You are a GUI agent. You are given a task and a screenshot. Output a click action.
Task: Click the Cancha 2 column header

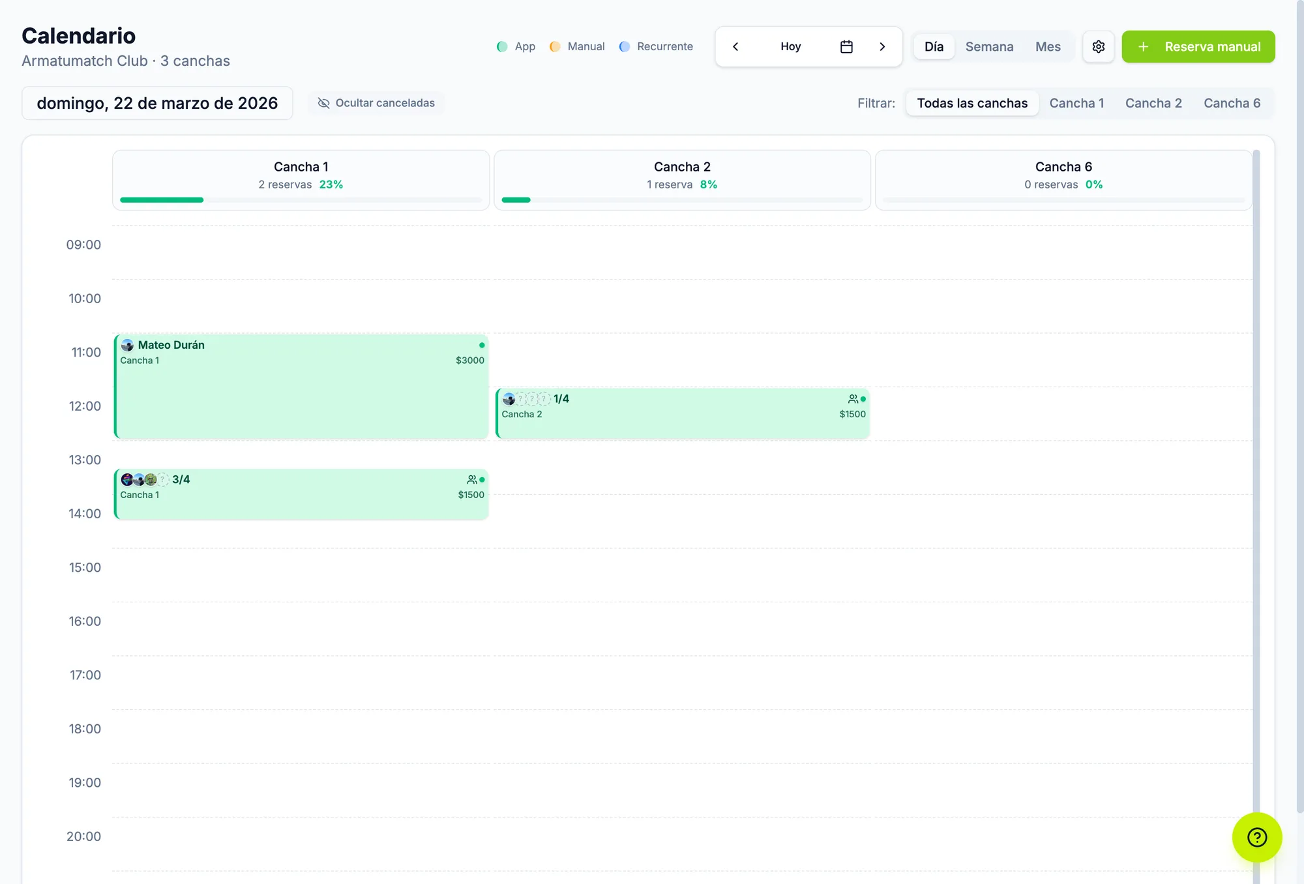coord(682,180)
